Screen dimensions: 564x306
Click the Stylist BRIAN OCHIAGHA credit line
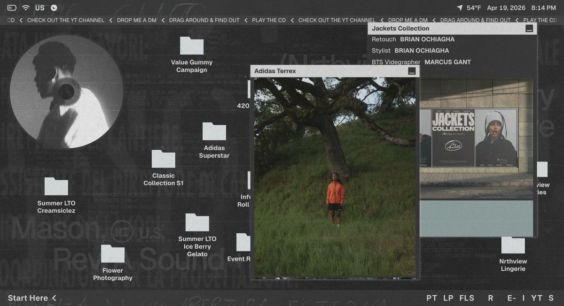click(410, 51)
